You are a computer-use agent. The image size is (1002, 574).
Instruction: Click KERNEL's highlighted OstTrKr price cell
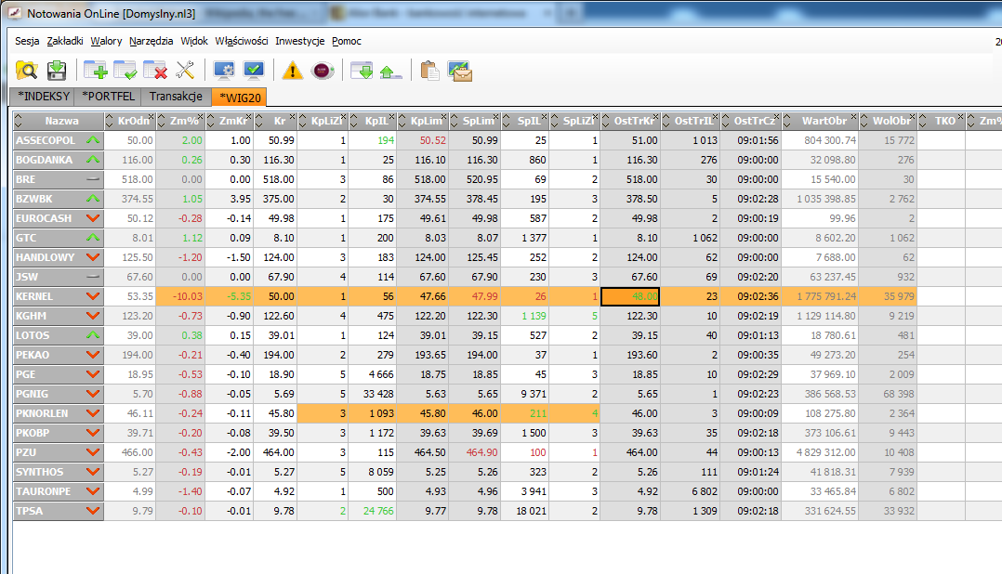tap(629, 296)
